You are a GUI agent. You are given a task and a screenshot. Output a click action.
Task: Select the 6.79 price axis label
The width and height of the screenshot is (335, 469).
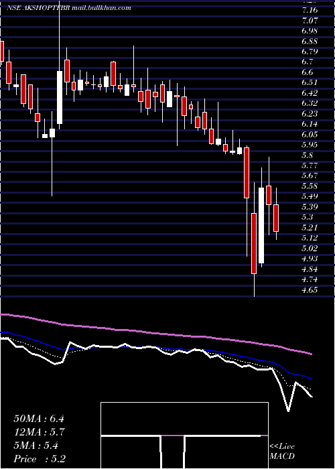310,52
